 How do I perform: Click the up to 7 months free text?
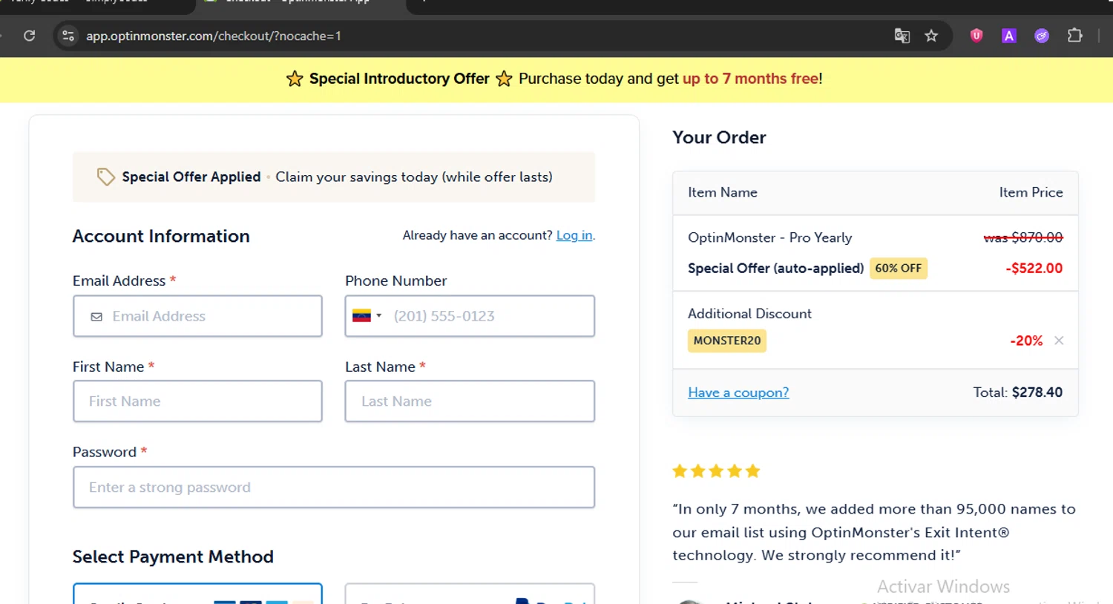751,79
